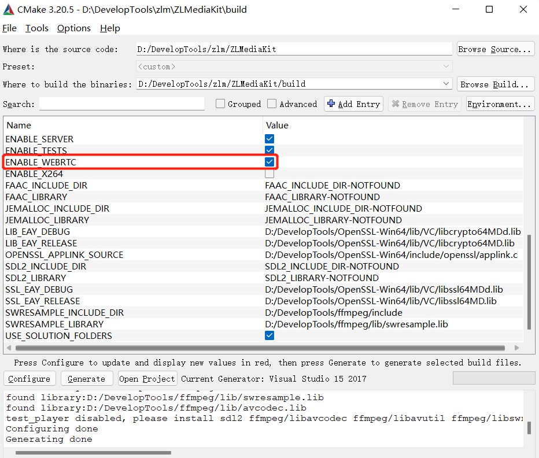Click the source code path field
Image resolution: width=539 pixels, height=458 pixels.
[294, 49]
